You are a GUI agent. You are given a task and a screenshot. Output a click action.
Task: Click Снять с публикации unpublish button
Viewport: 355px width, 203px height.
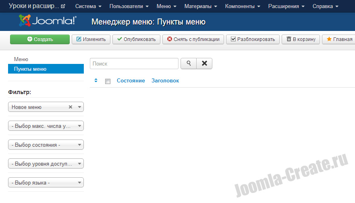[193, 39]
